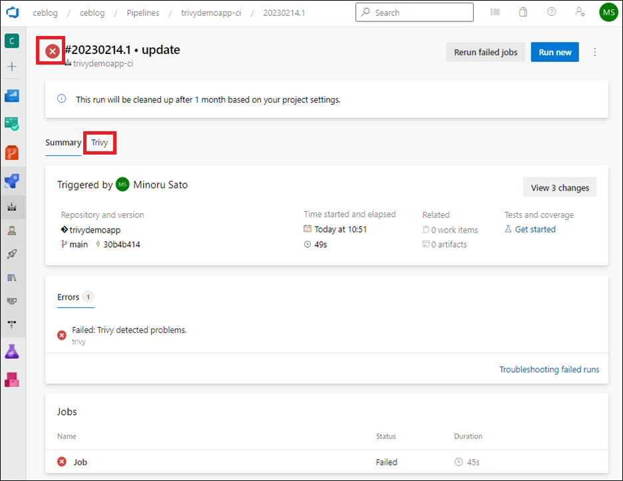
Task: Click 'Today at 10:51' start time
Action: tap(341, 229)
